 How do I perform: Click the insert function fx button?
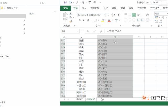click(x=101, y=31)
